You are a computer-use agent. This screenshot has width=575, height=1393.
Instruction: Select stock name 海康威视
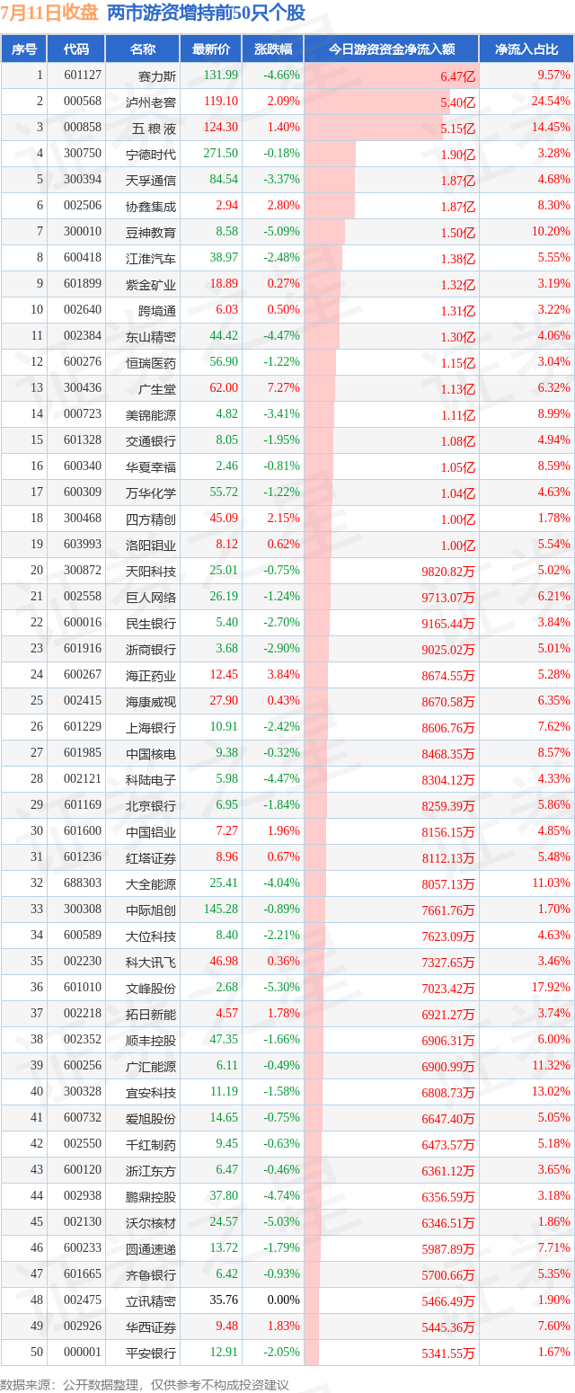(151, 701)
